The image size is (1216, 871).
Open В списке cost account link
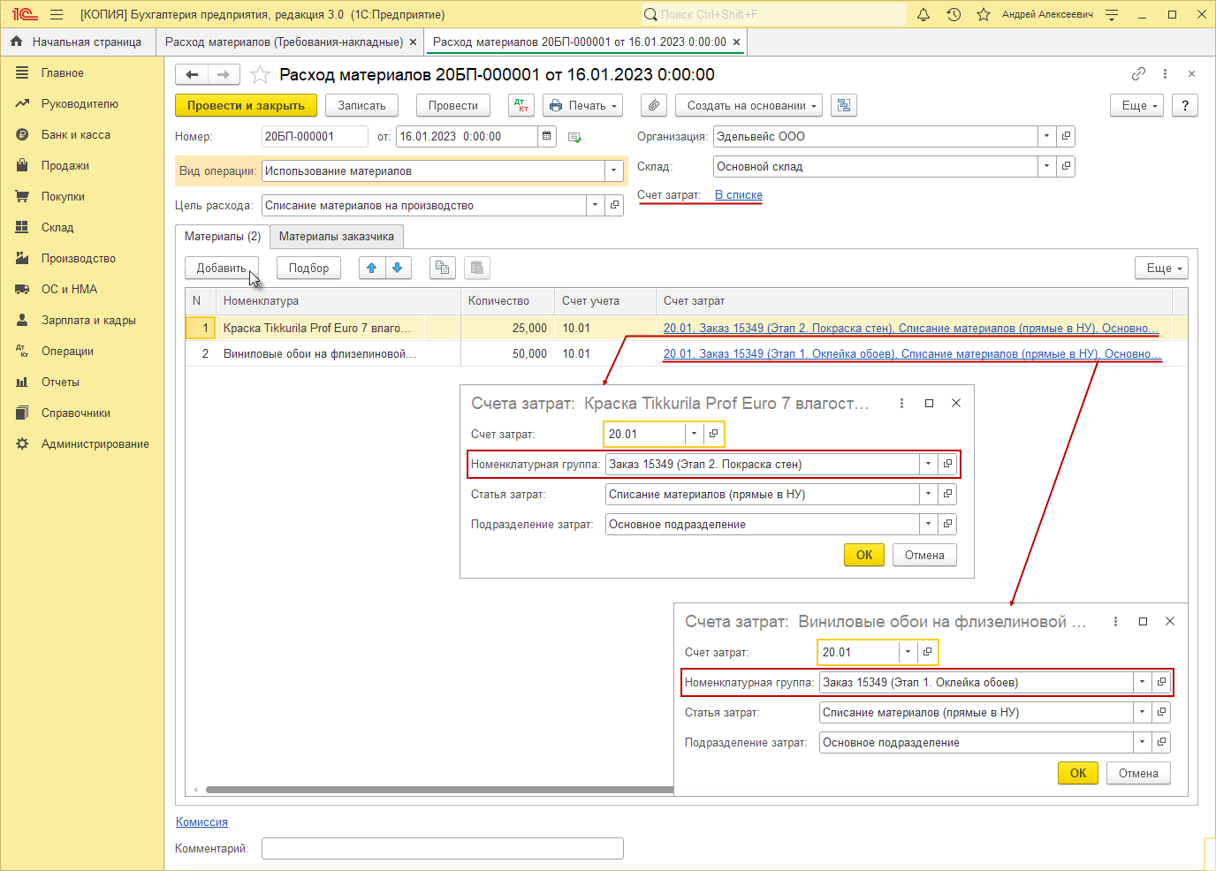point(739,194)
